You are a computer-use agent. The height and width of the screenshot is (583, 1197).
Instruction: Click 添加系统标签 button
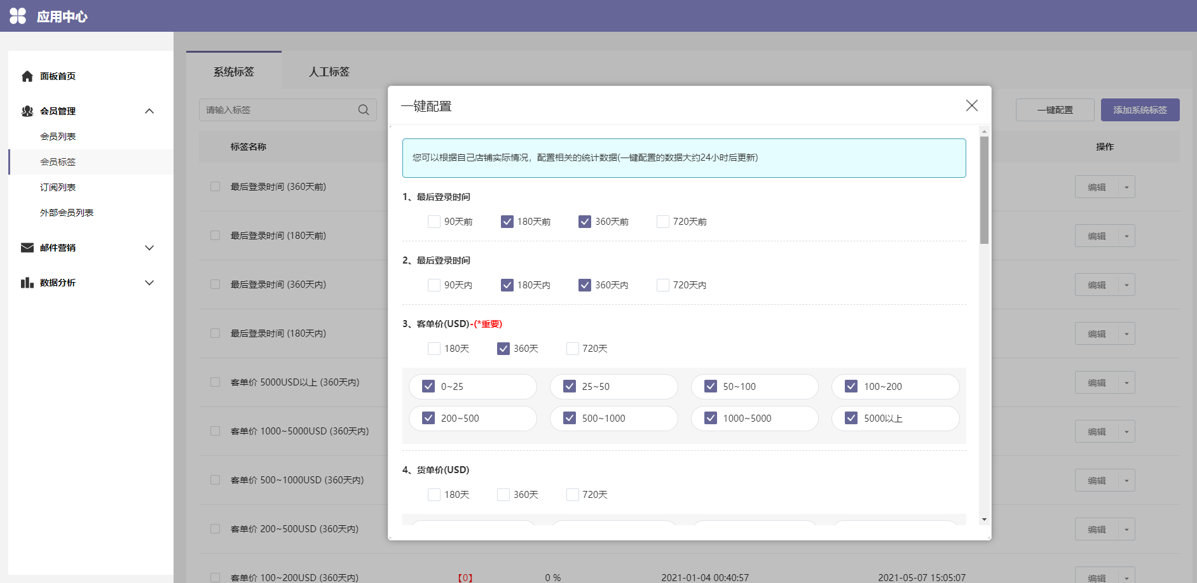click(1140, 110)
